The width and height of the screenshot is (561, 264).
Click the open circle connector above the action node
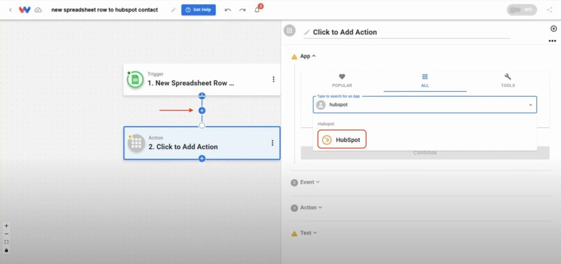click(x=202, y=126)
